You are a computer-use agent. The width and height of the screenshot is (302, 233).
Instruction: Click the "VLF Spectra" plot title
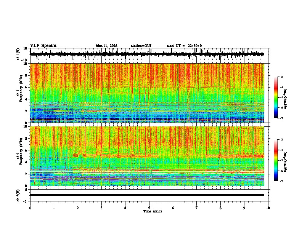coord(43,46)
